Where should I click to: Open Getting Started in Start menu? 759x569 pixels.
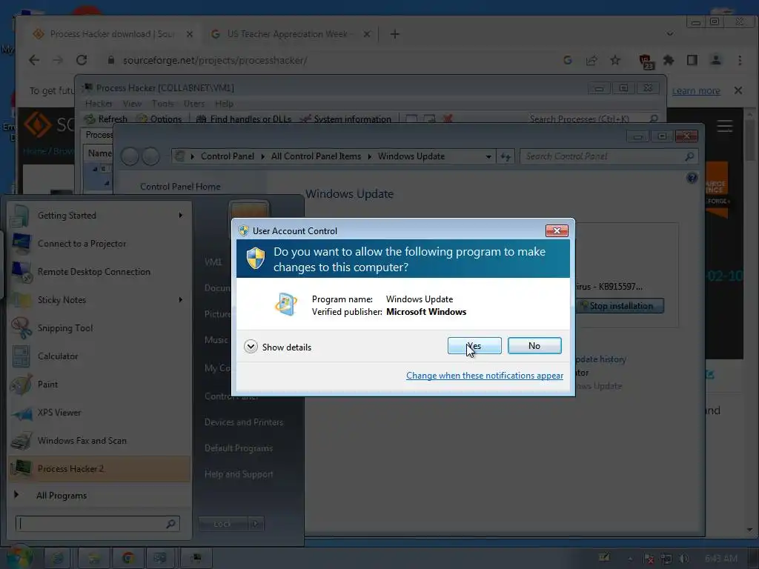[99, 216]
